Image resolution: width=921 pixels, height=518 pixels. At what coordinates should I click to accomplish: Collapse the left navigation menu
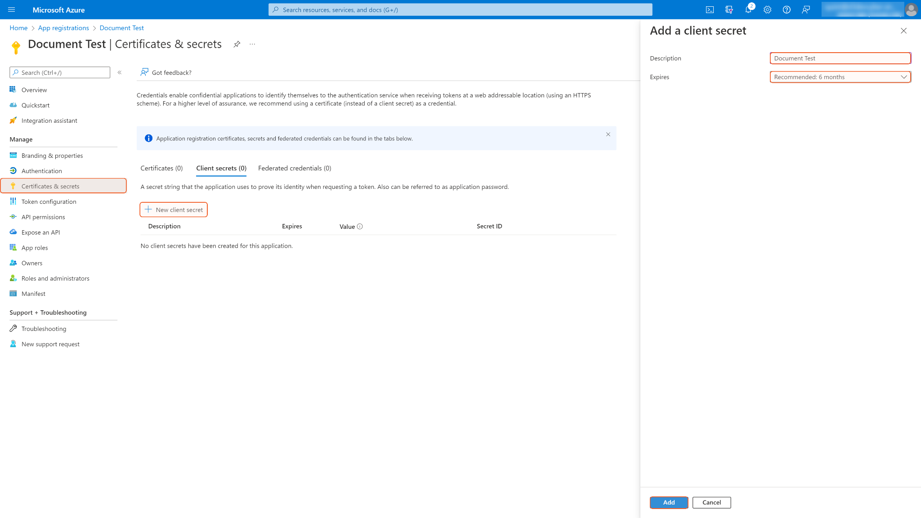tap(120, 72)
